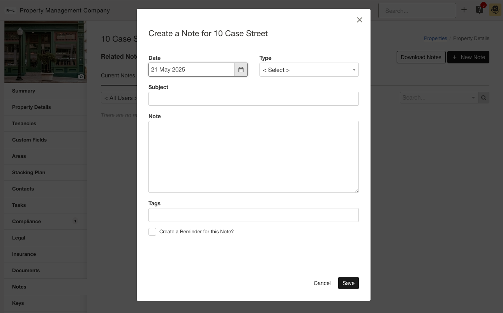Image resolution: width=503 pixels, height=313 pixels.
Task: Open the date picker calendar icon
Action: pos(241,70)
